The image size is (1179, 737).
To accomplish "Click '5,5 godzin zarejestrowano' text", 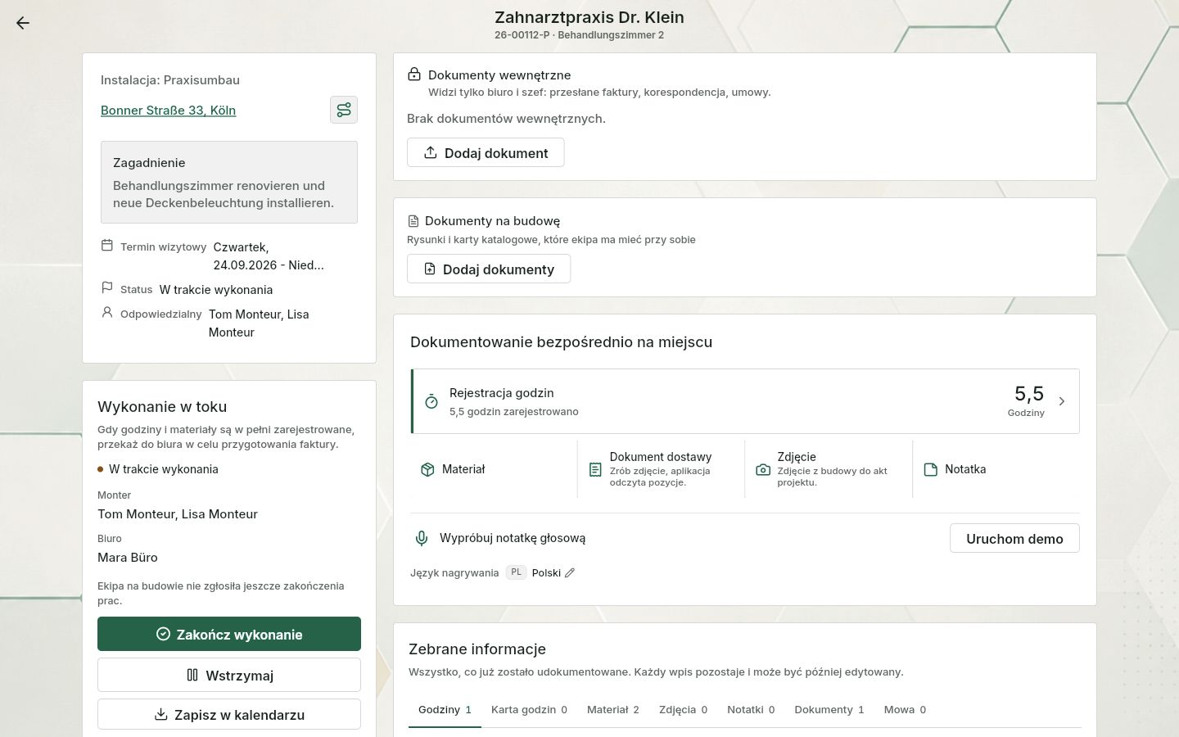I will (514, 412).
